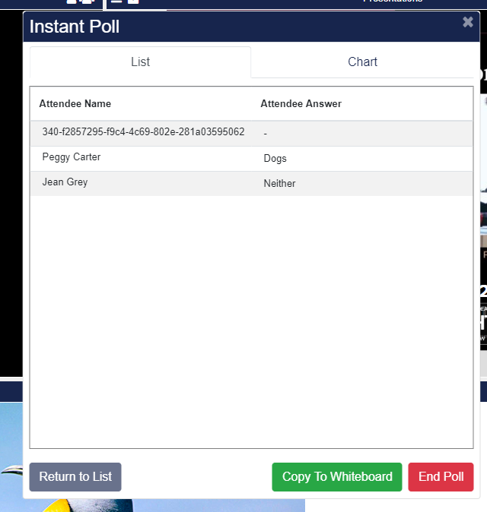Click the Instant Poll title bar text
This screenshot has height=512, width=487.
pyautogui.click(x=75, y=27)
